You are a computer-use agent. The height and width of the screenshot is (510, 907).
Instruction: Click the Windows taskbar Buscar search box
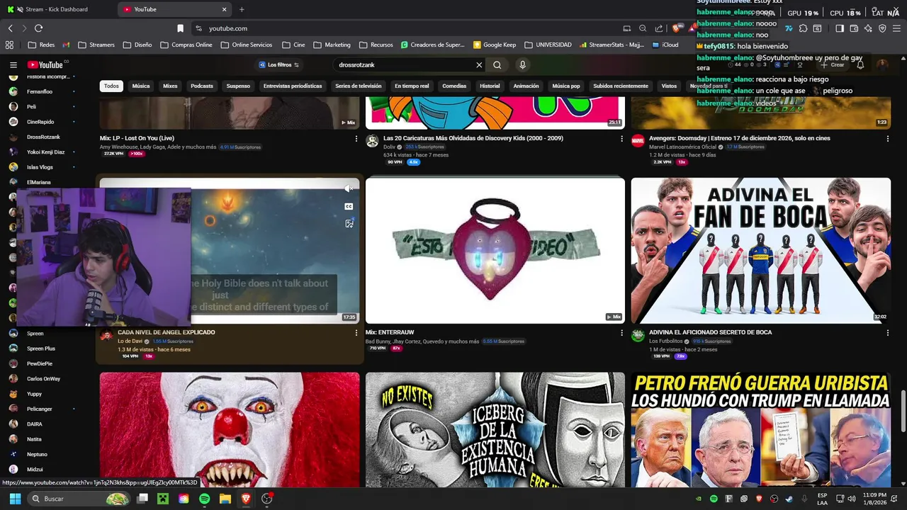click(80, 499)
